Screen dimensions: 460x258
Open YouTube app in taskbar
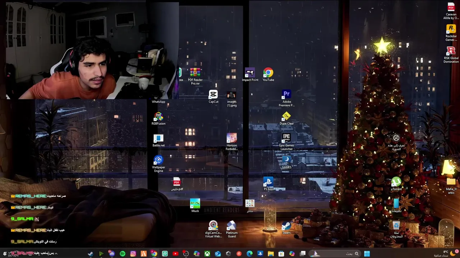tap(175, 254)
